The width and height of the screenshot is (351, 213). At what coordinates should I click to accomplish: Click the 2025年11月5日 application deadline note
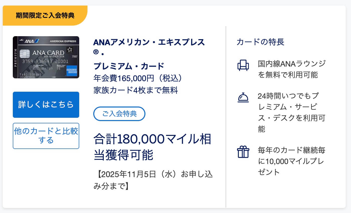pyautogui.click(x=153, y=180)
